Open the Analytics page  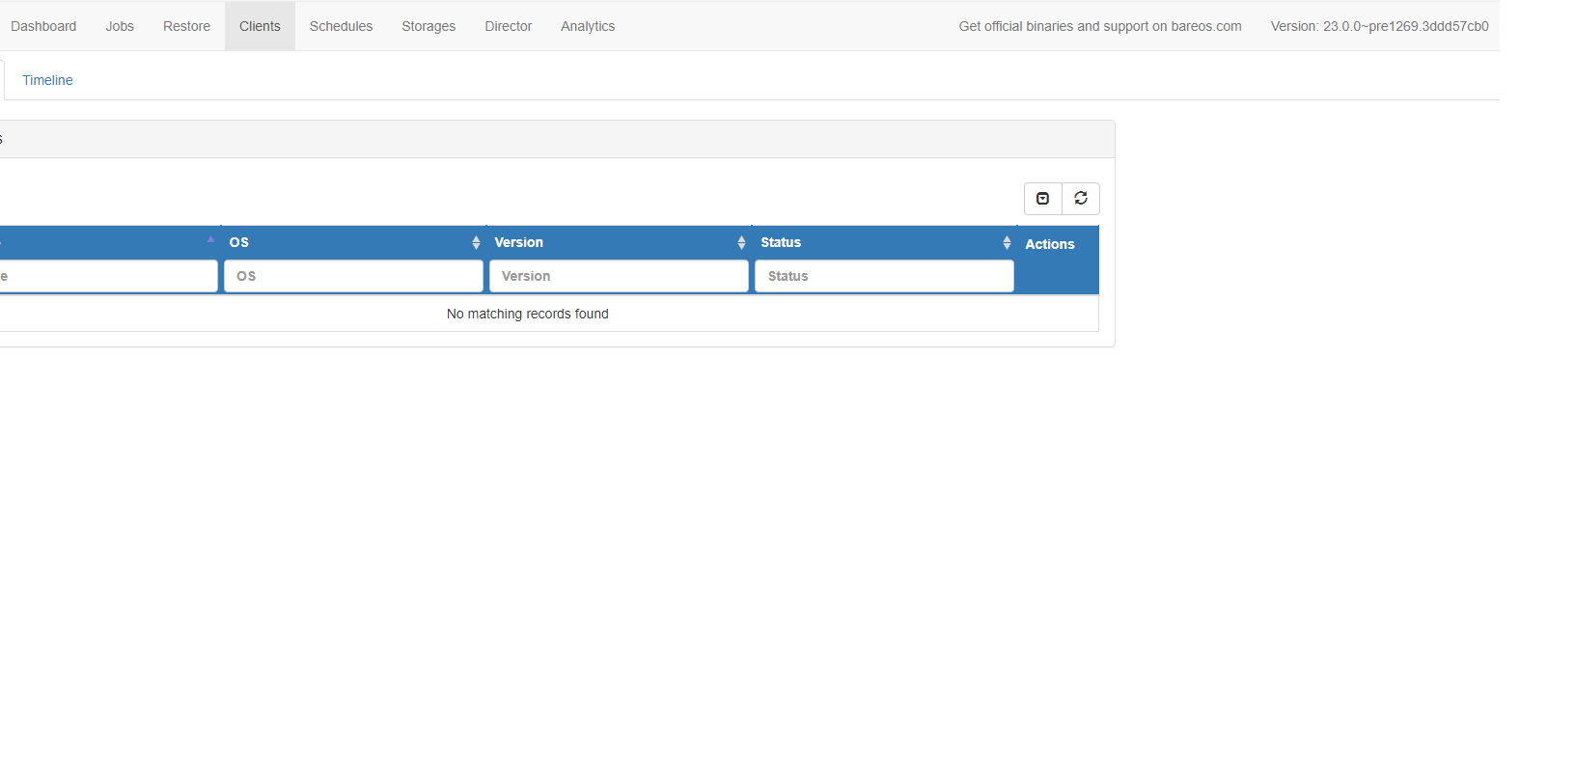tap(588, 26)
